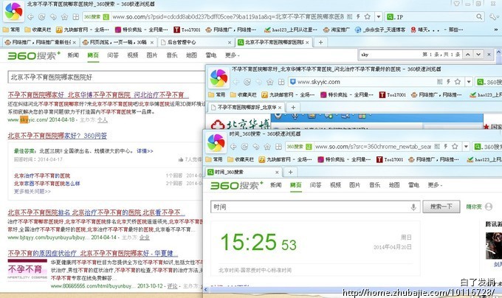Viewport: 502px width, 298px height.
Task: Open a new tab in the main 北京不孕不育 window
Action: [320, 42]
